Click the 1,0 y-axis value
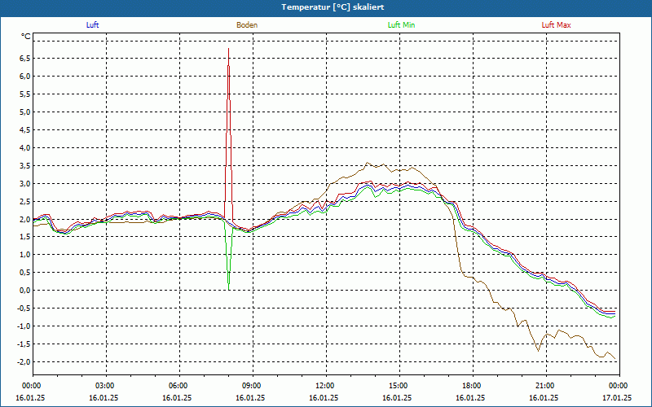 coord(25,255)
